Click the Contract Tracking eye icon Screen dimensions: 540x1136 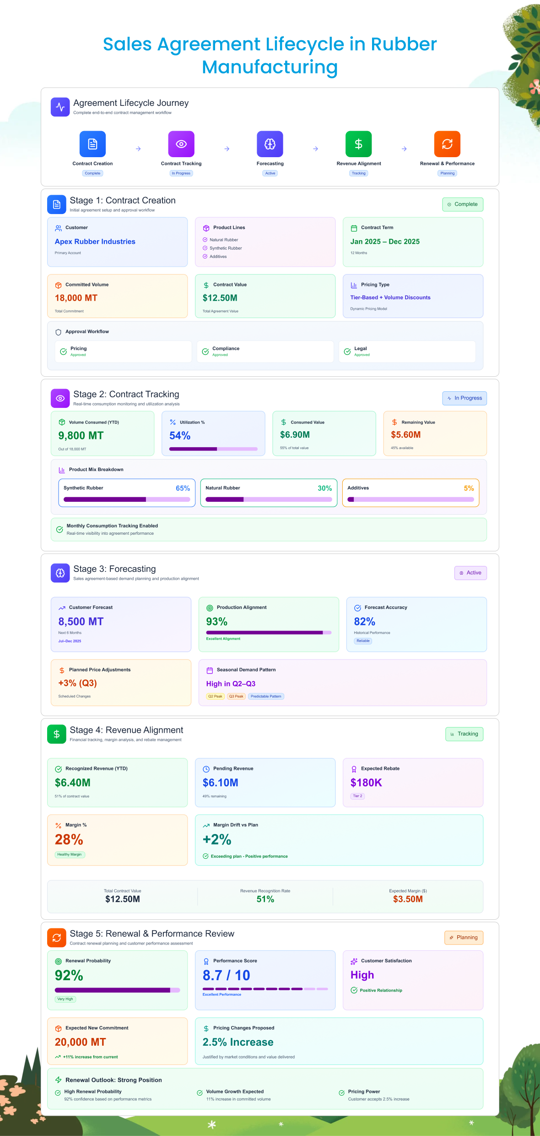(181, 144)
